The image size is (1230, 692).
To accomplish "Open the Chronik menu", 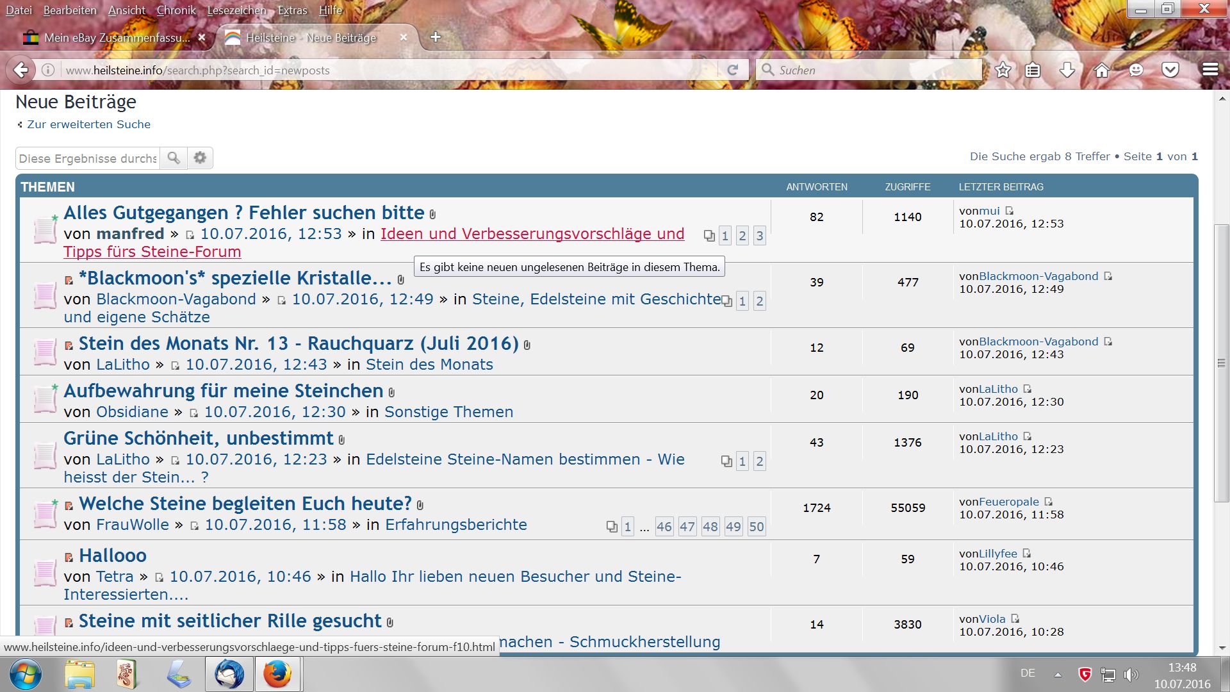I will (176, 10).
